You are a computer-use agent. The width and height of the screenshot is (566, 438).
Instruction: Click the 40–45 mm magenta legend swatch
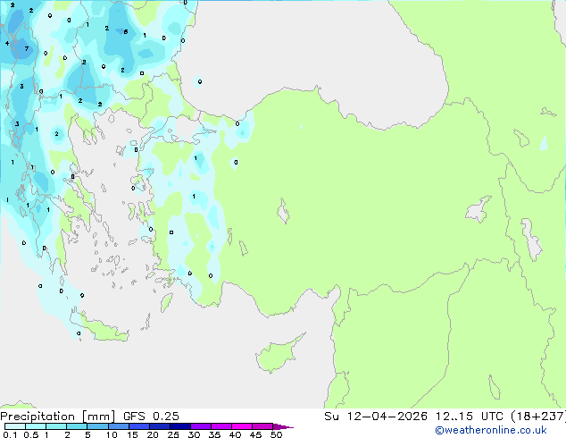[x=242, y=426]
